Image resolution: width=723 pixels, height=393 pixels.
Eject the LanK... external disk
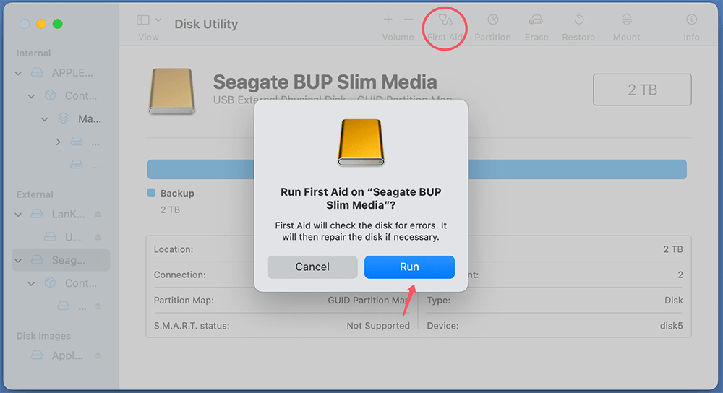pos(98,215)
